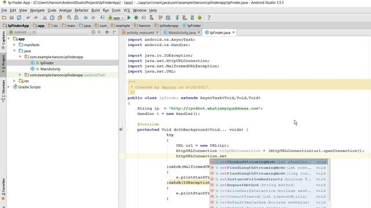This screenshot has width=371, height=208.
Task: Choose setChunkedStreamingMode from autocomplete
Action: point(268,162)
